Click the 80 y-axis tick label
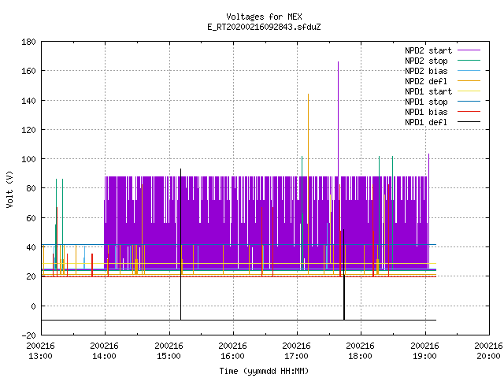 [x=31, y=188]
